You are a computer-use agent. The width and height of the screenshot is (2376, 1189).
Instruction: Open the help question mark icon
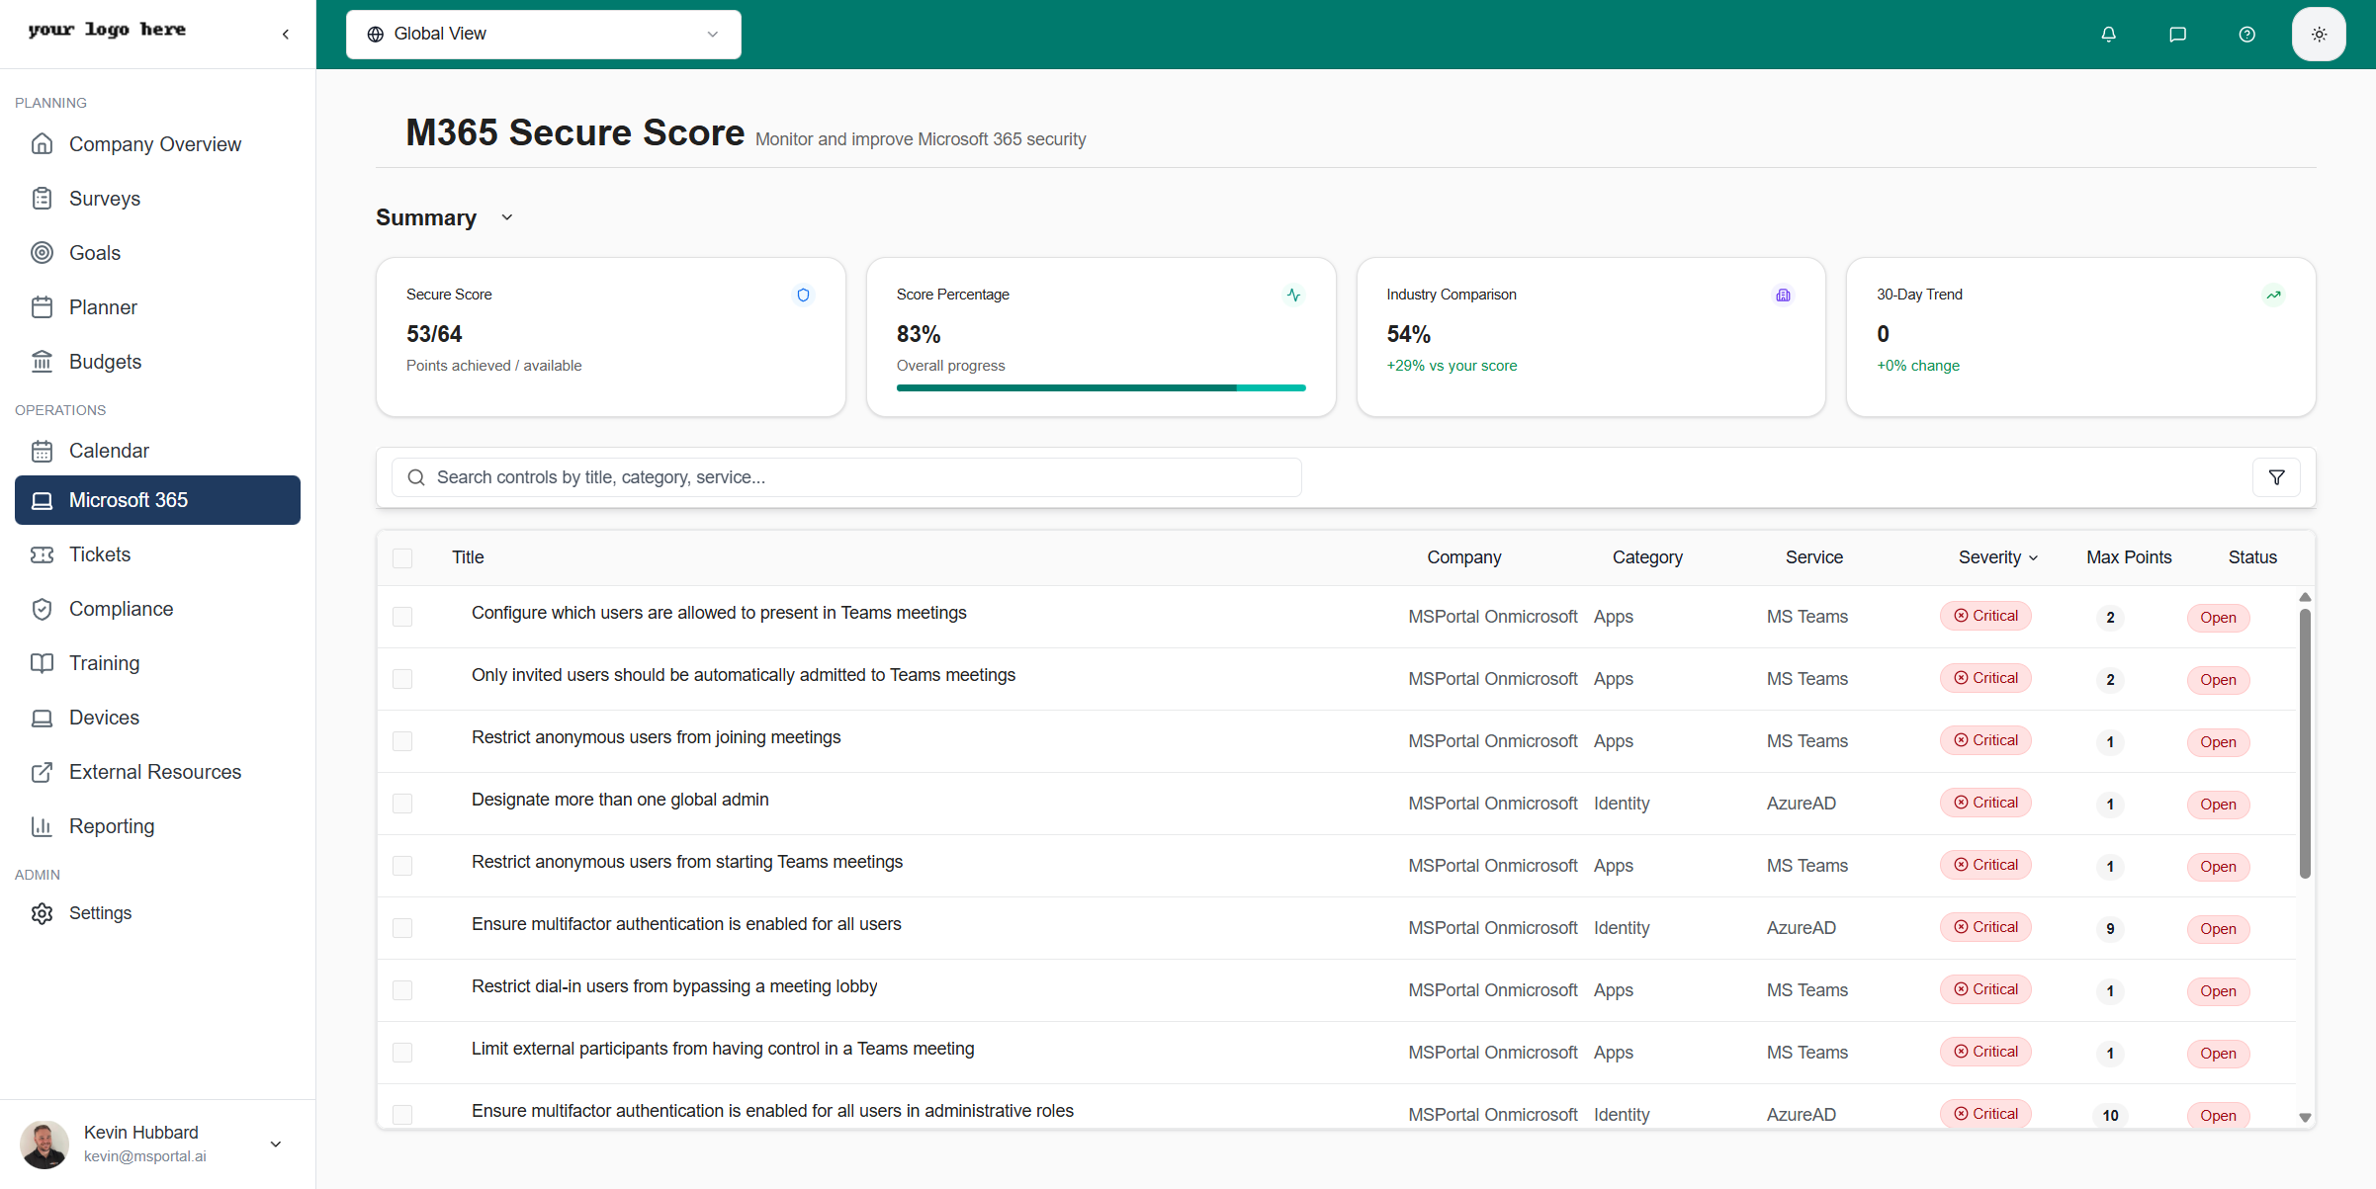click(2246, 34)
